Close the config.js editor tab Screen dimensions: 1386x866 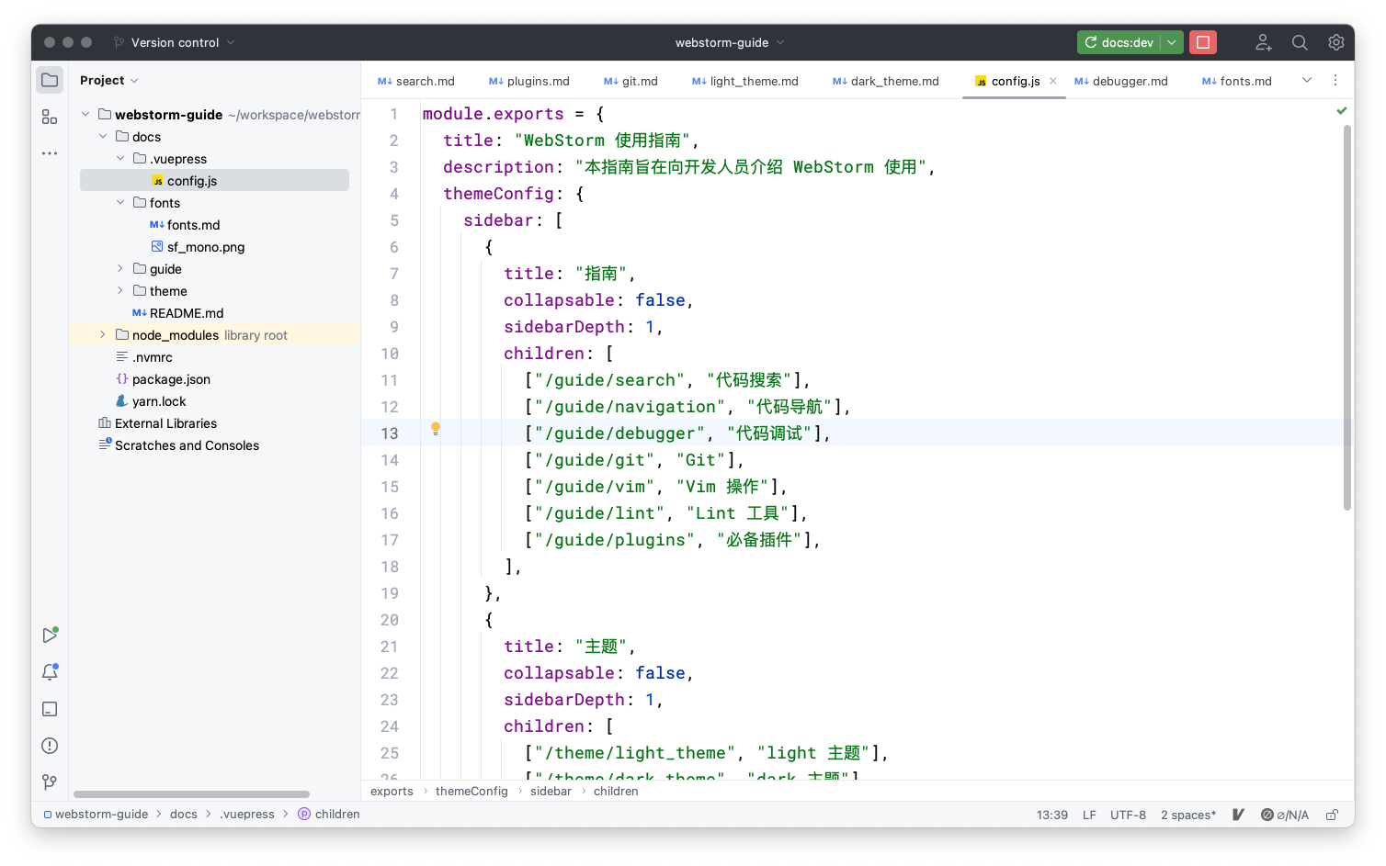[1053, 81]
